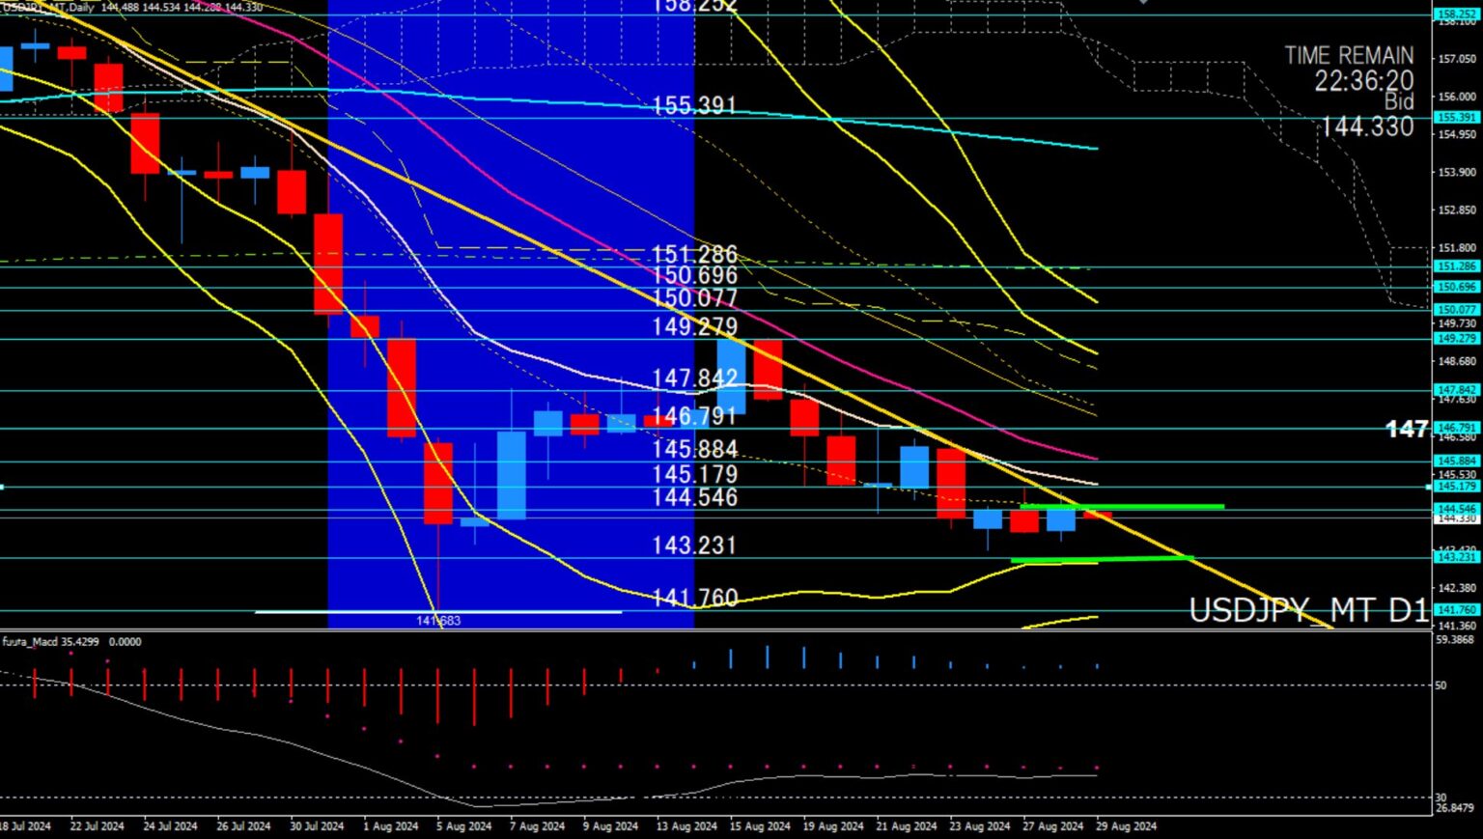Click the 29 Aug 2024 date label

coord(1126,826)
